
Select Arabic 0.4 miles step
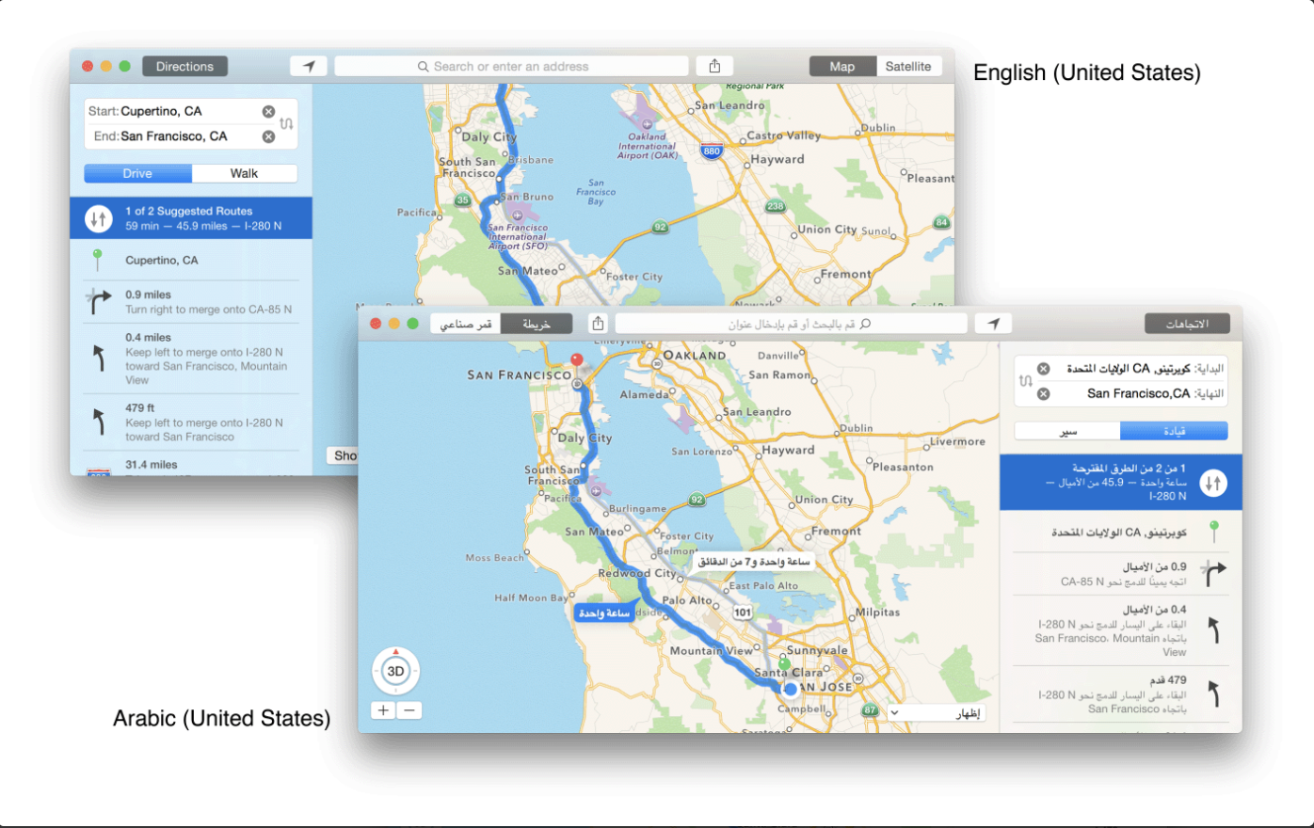[1120, 630]
